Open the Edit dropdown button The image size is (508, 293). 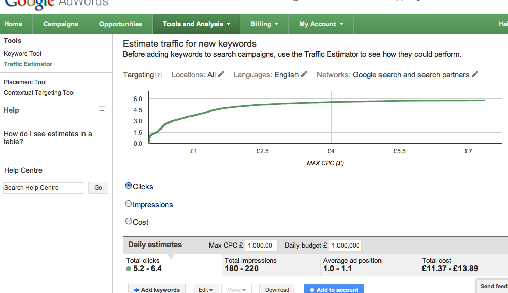[x=206, y=290]
